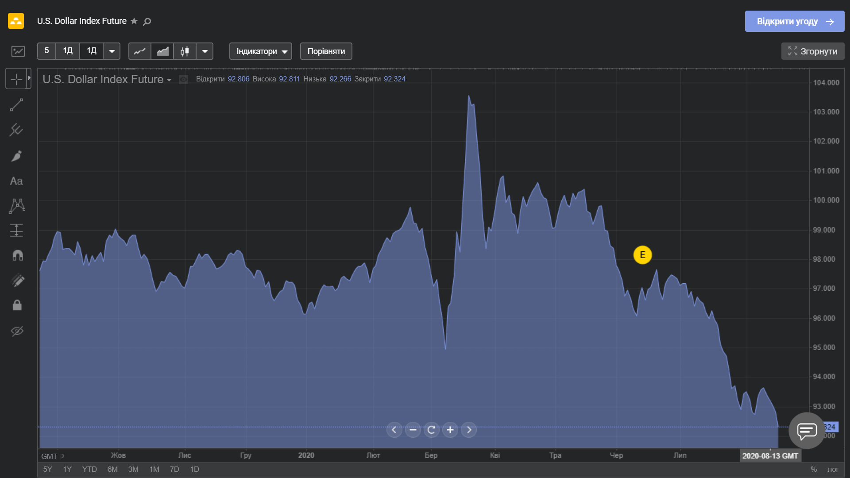The width and height of the screenshot is (850, 478).
Task: Enable the magnet snap mode
Action: (17, 255)
